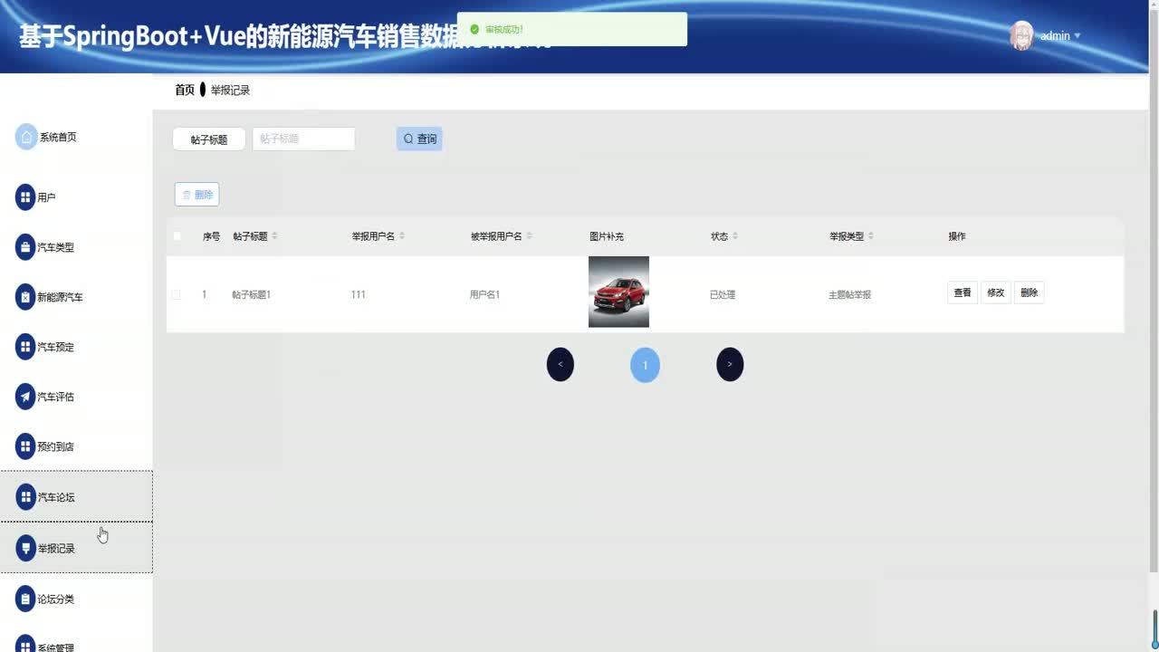The height and width of the screenshot is (652, 1159).
Task: Click the 主题帖举报 type cell
Action: [849, 294]
